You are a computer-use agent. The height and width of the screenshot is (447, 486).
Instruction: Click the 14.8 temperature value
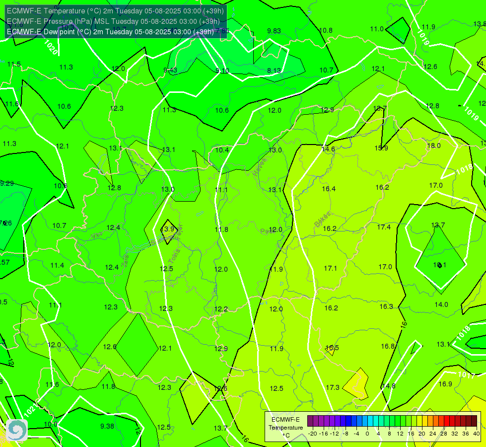pyautogui.click(x=389, y=386)
